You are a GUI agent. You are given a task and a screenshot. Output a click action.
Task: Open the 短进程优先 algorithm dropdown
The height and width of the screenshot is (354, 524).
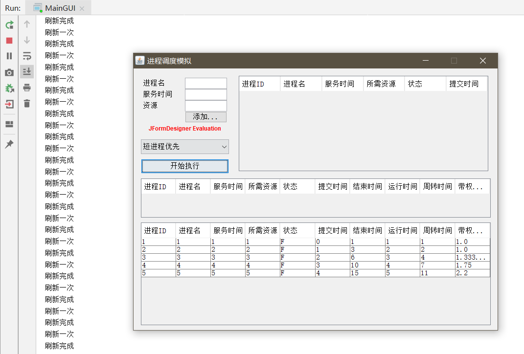click(185, 147)
